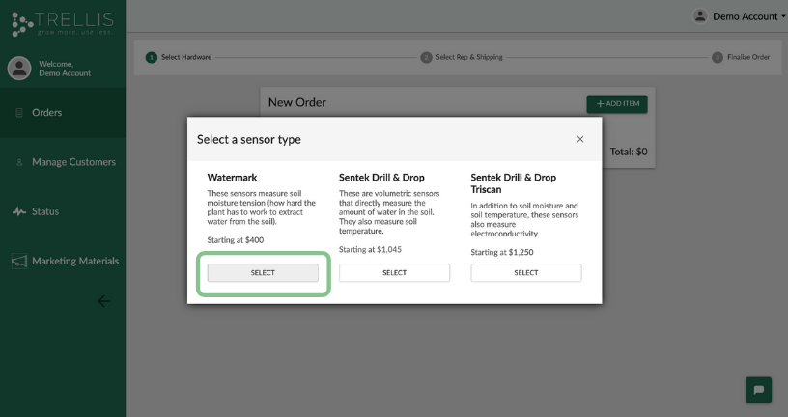Click the Add Item button

pos(617,104)
